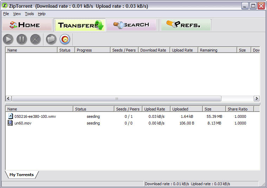
Task: Minimize the ZipTorrent window
Action: [245, 6]
